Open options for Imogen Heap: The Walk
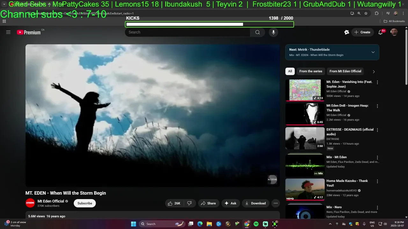This screenshot has width=408, height=229. 377,106
